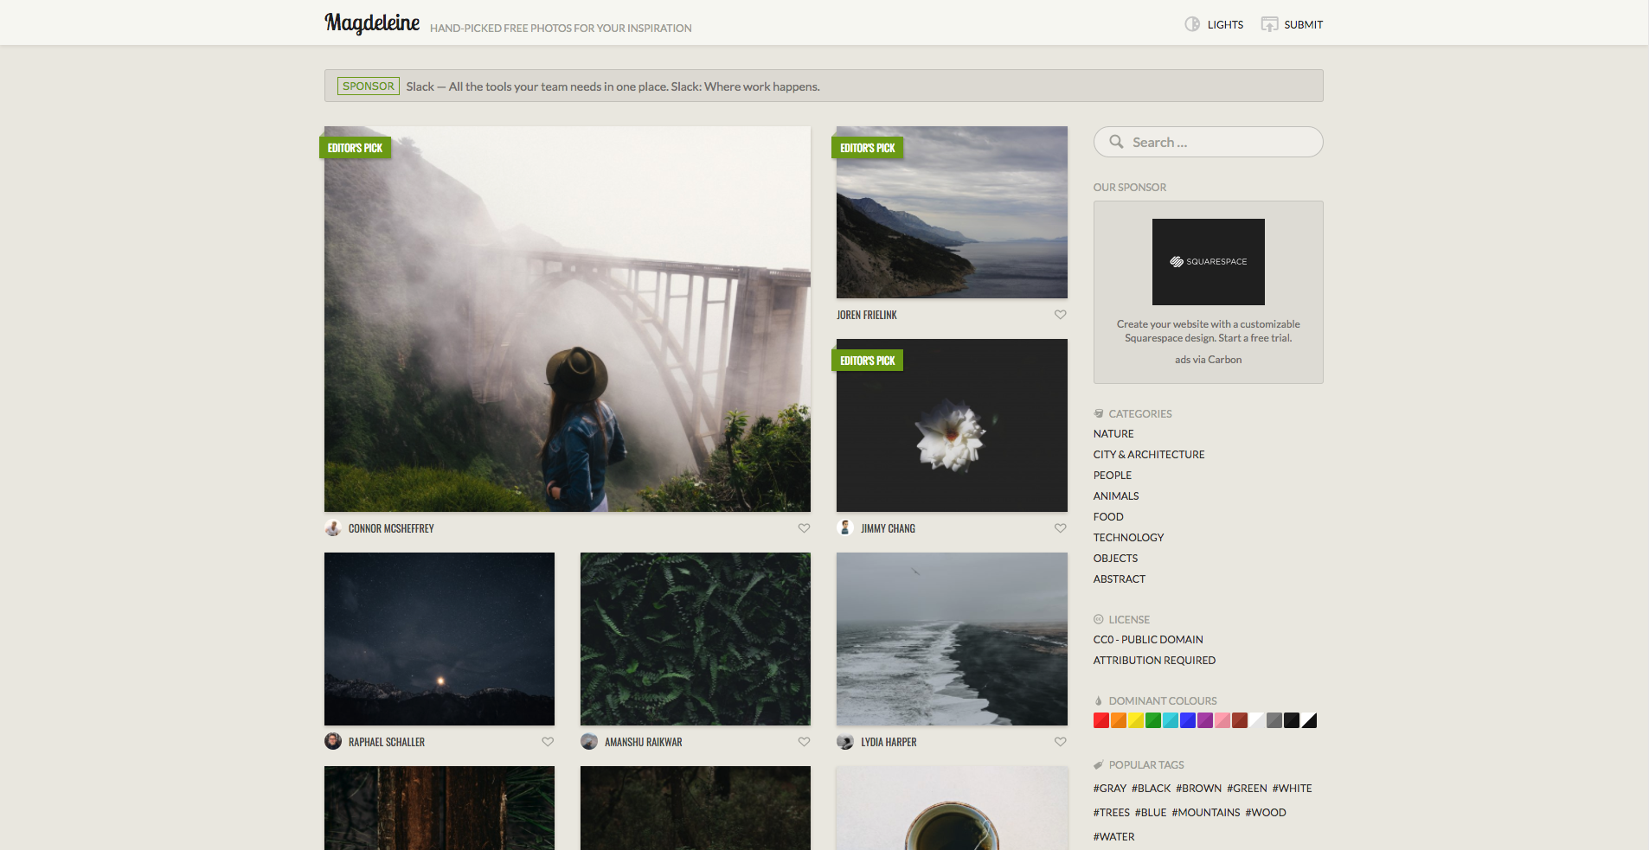
Task: Open the green fern leaves photo
Action: click(x=696, y=639)
